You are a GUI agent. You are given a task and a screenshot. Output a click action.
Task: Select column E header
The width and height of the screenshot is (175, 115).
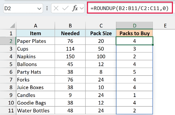click(x=165, y=26)
